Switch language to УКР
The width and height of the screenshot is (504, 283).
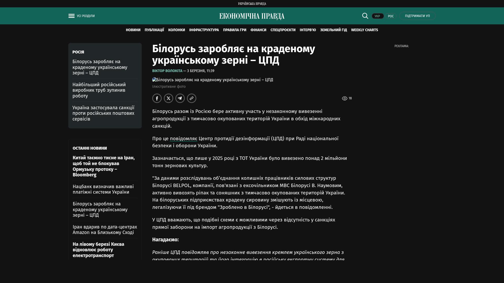click(377, 16)
